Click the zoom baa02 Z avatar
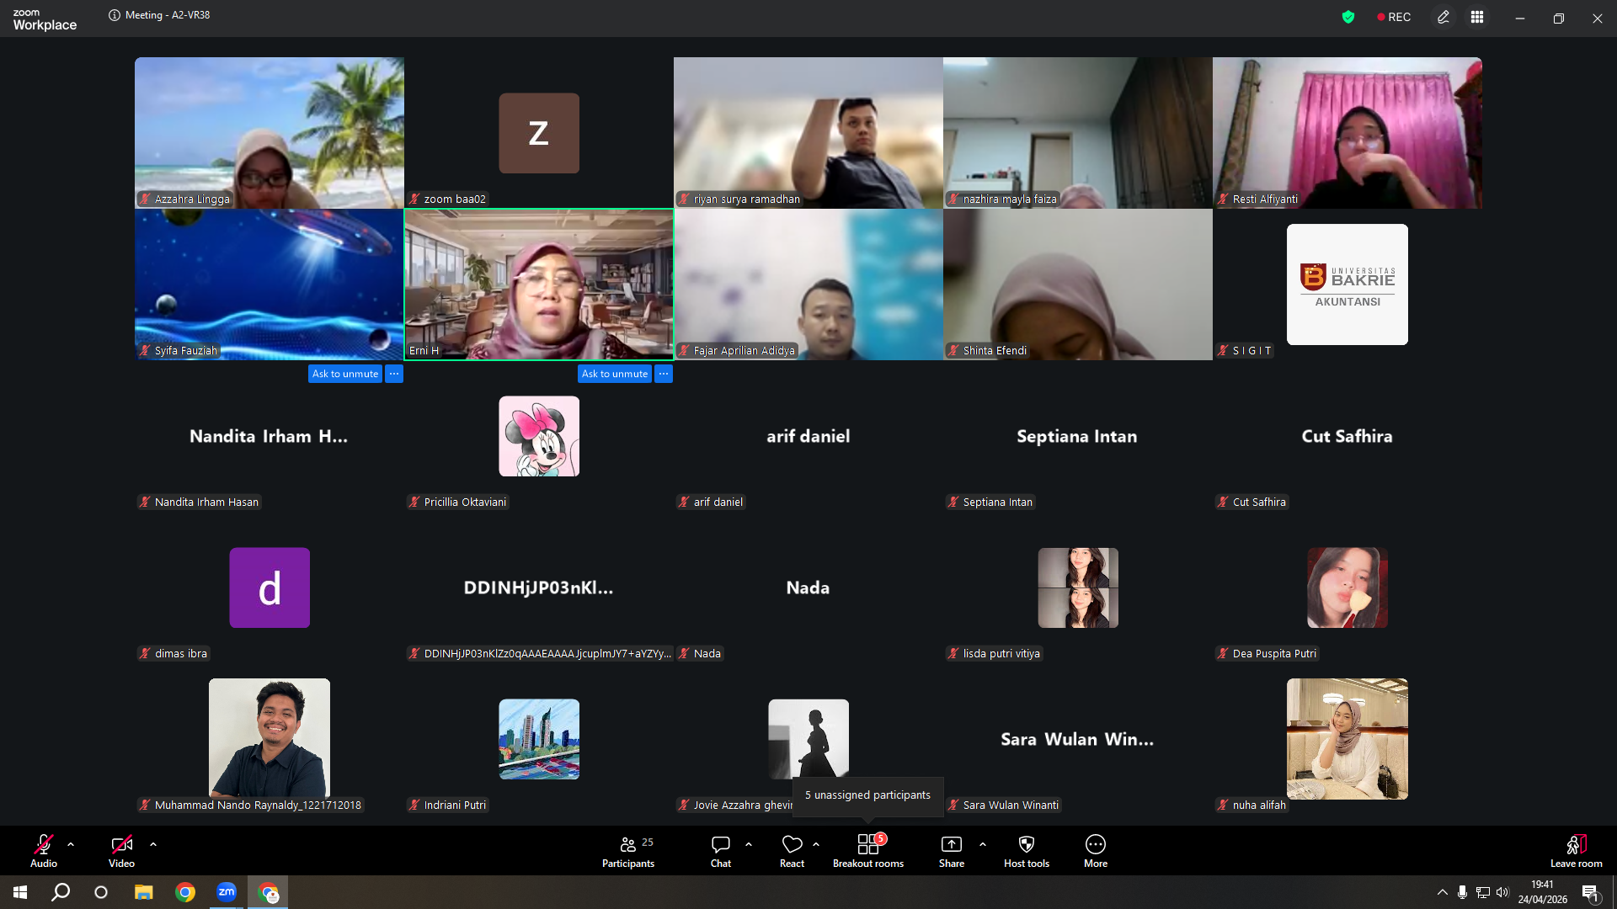The height and width of the screenshot is (909, 1617). [x=539, y=133]
